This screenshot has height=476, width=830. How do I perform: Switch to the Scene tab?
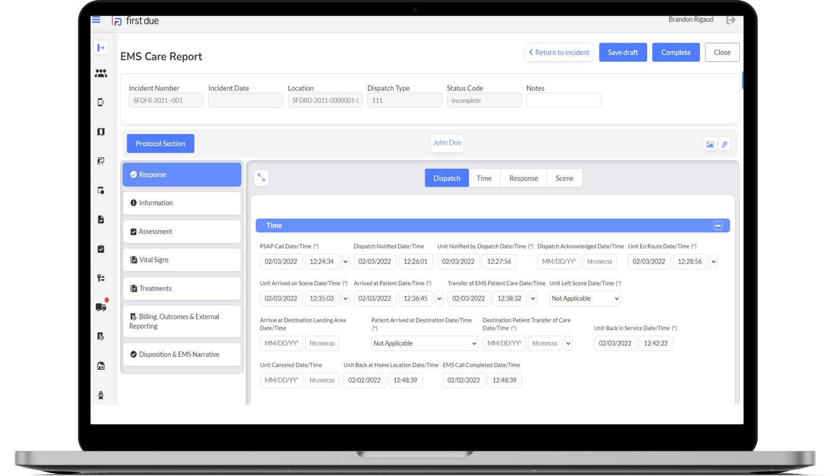click(564, 178)
